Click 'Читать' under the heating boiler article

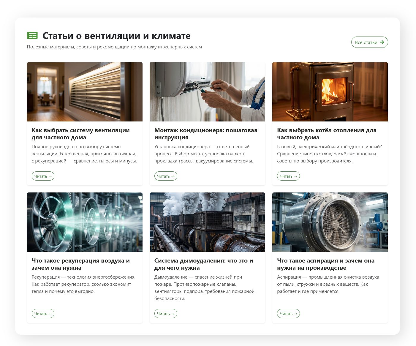pyautogui.click(x=288, y=176)
